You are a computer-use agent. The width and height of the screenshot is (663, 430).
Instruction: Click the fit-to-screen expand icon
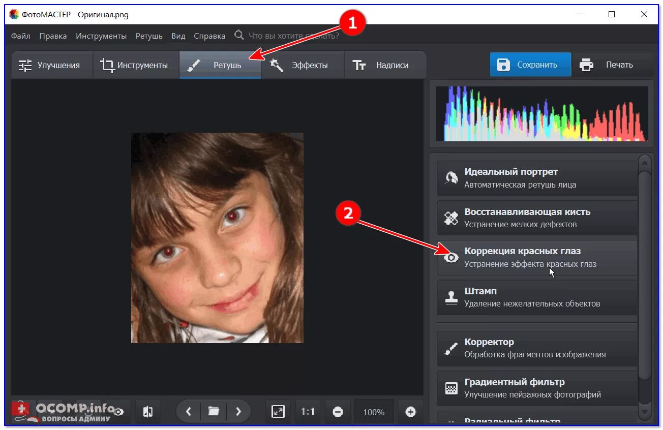coord(278,412)
